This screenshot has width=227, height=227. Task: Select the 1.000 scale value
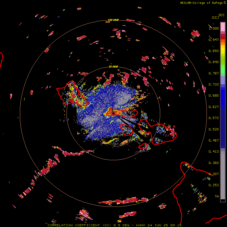point(214,28)
